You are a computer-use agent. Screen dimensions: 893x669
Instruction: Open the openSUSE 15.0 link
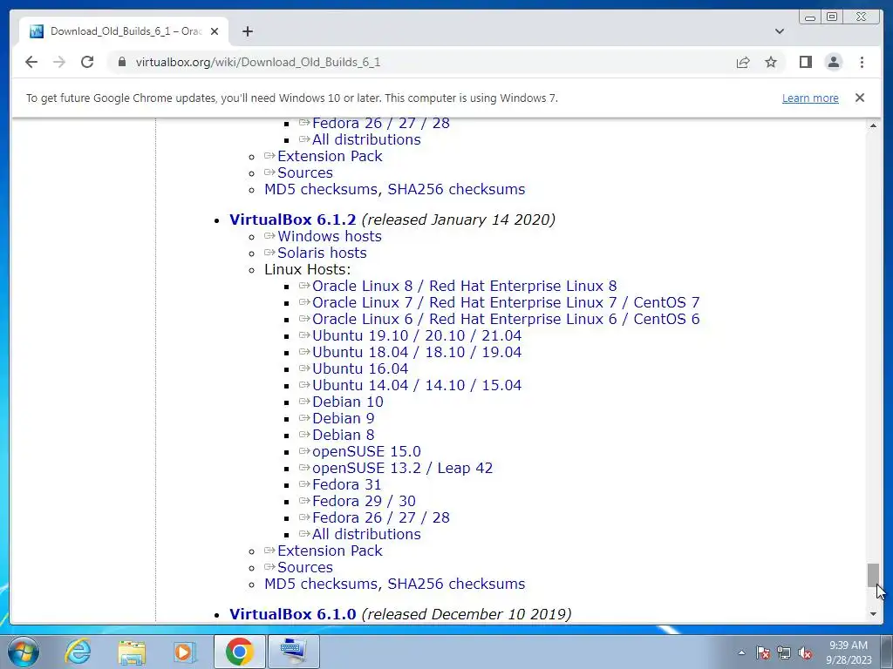(x=367, y=451)
